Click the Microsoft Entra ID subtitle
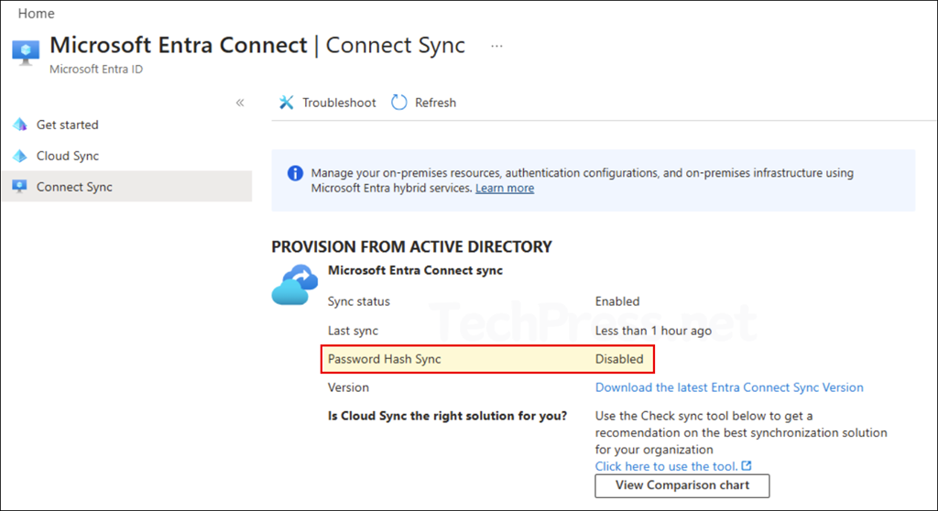The height and width of the screenshot is (511, 938). pyautogui.click(x=96, y=70)
